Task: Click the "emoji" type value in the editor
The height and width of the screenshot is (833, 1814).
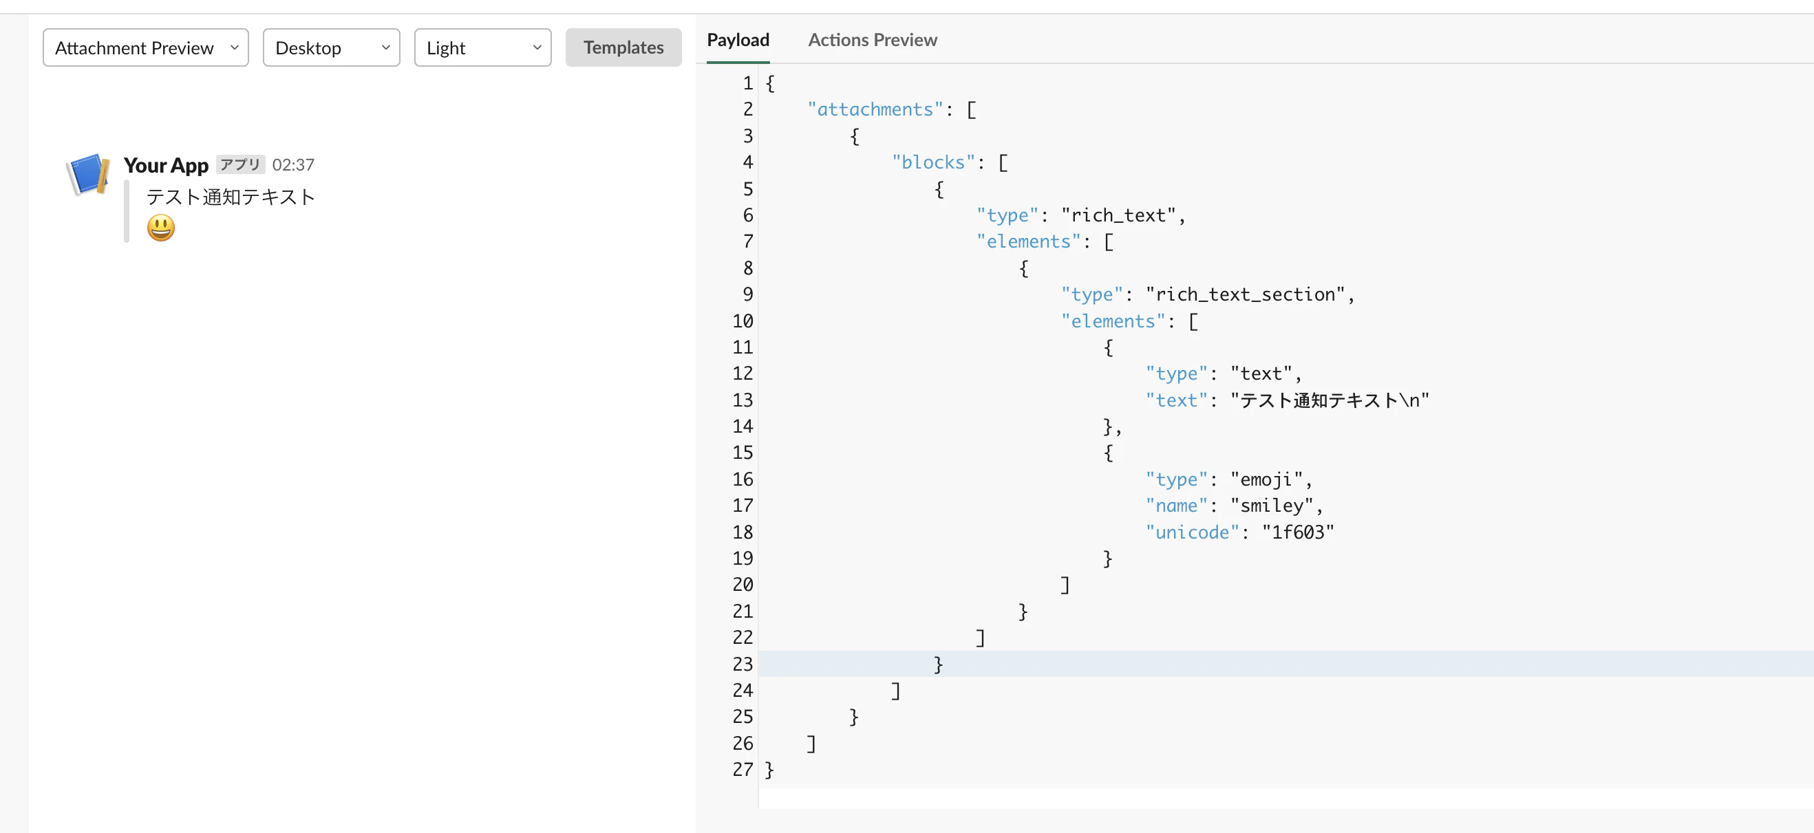Action: coord(1266,479)
